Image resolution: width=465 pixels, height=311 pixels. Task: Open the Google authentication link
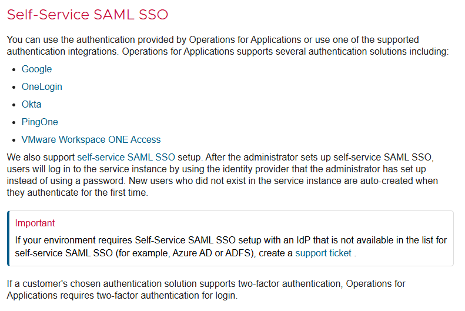(x=36, y=69)
